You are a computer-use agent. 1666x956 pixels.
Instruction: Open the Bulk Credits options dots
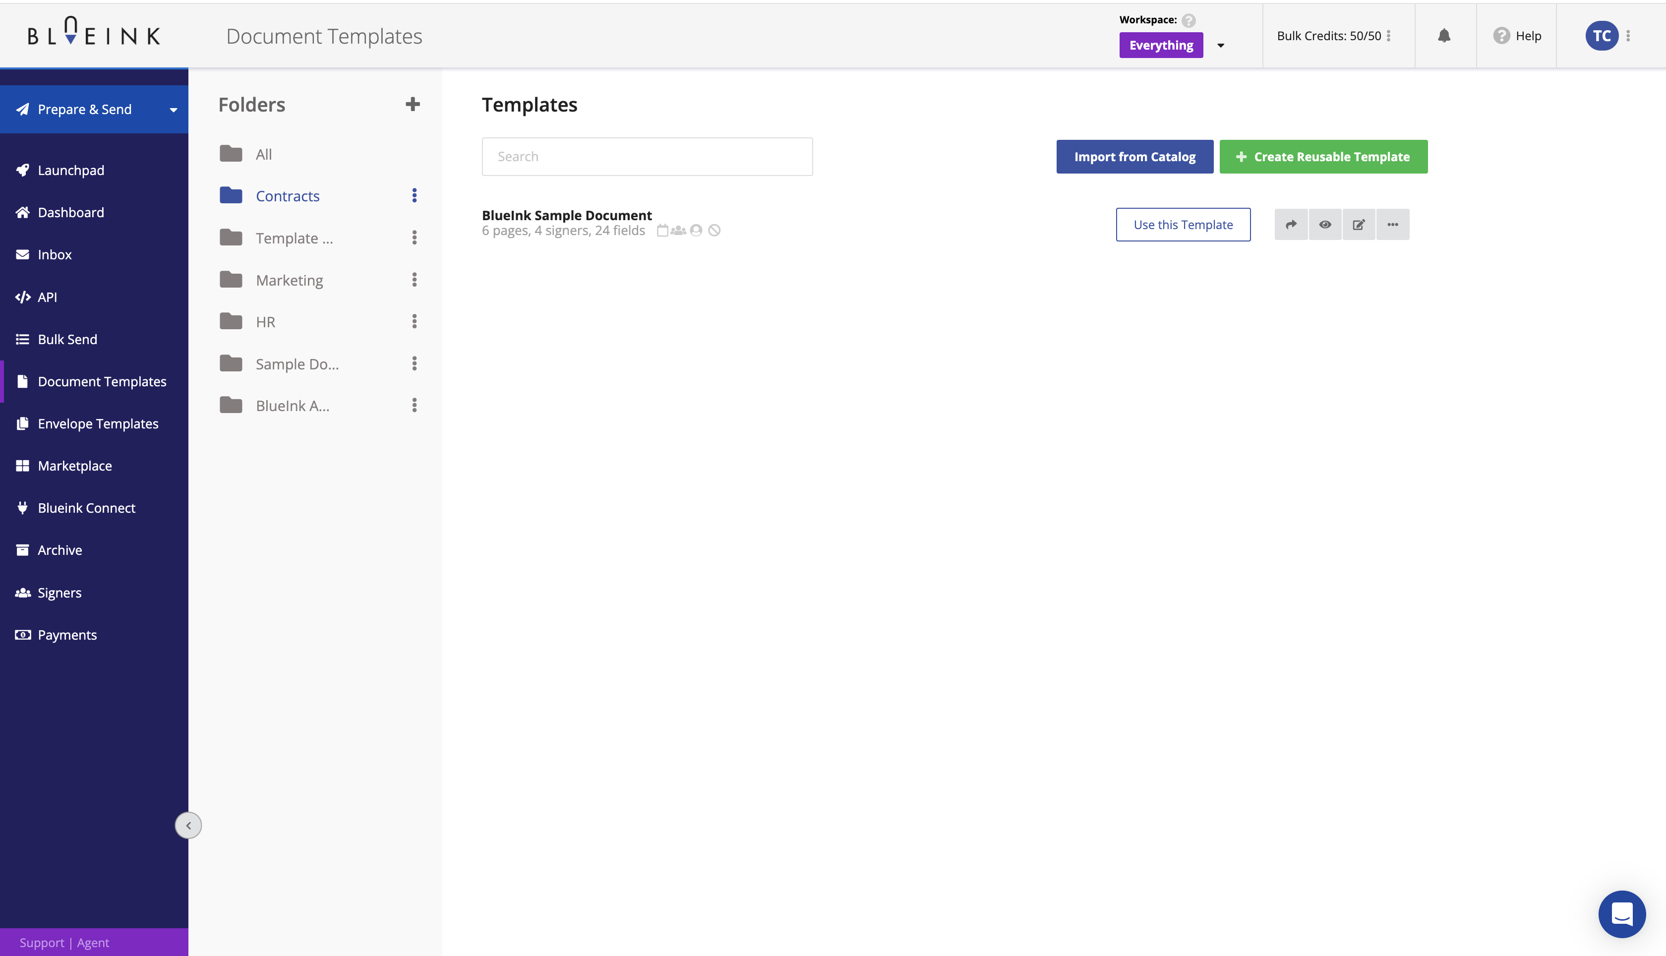pos(1388,36)
